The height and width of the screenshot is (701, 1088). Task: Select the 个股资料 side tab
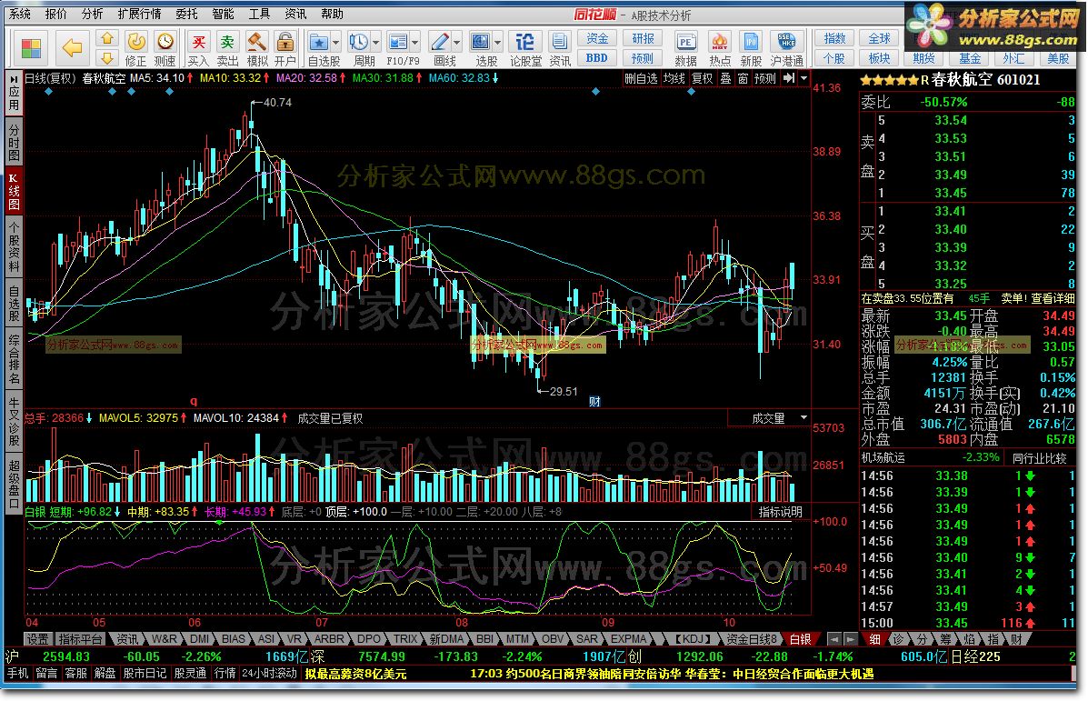14,246
